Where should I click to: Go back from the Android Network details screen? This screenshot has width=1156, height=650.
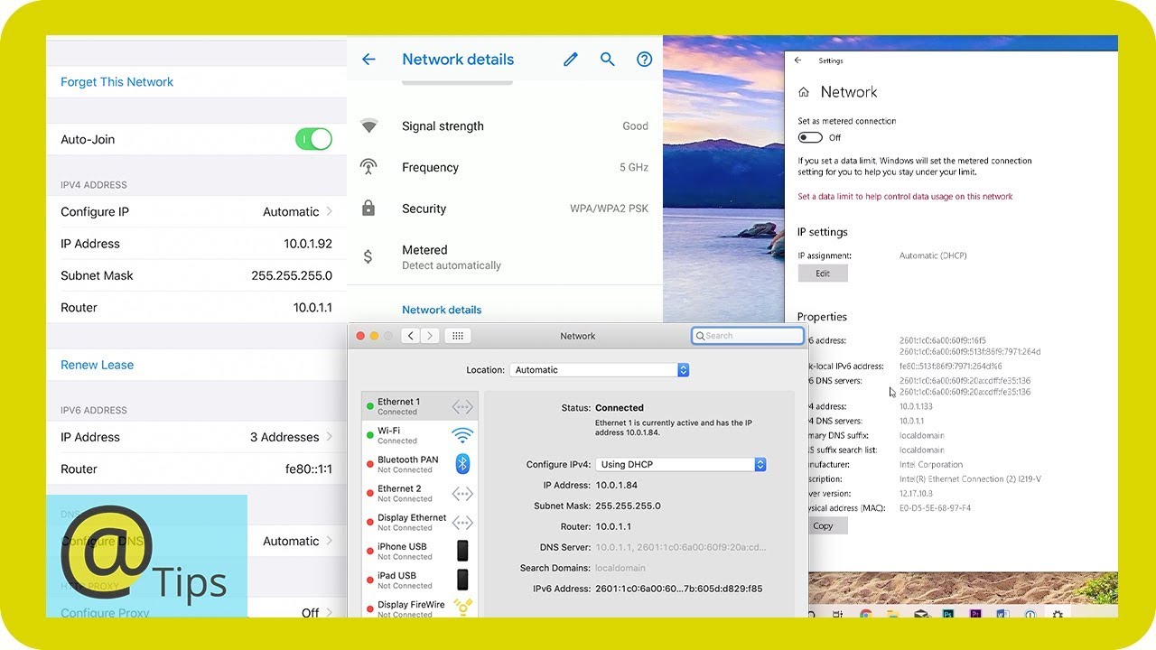[x=368, y=60]
